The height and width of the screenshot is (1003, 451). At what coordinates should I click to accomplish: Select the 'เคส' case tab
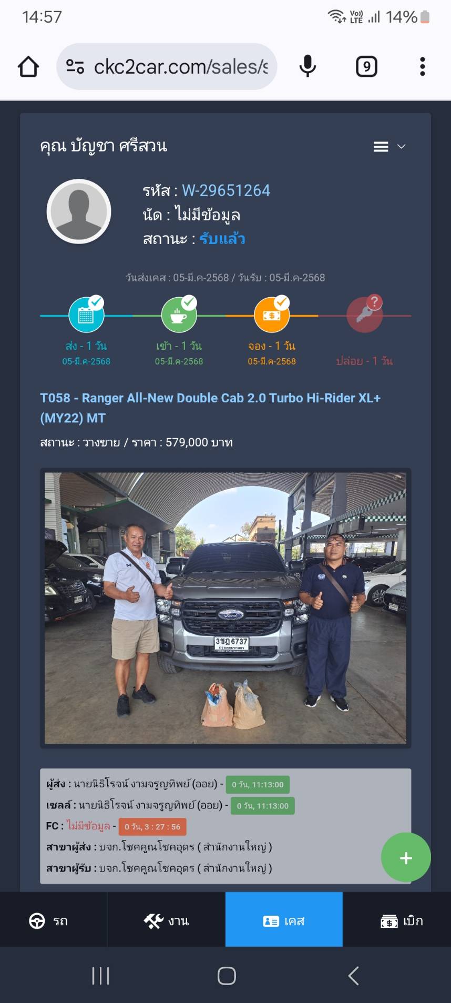pos(284,919)
